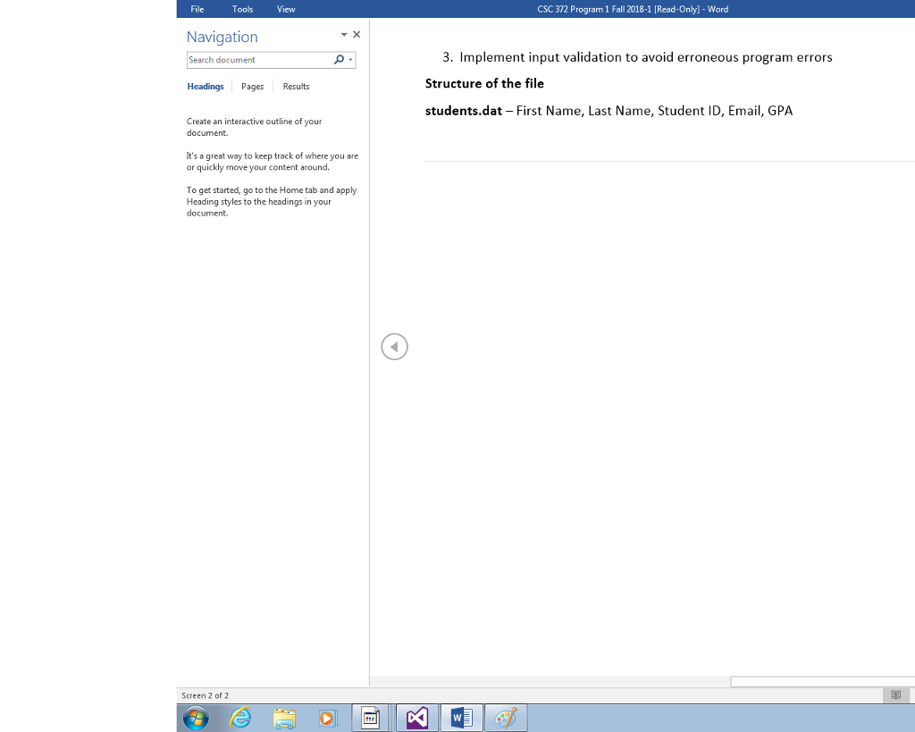Open Internet Explorer from the taskbar
915x732 pixels.
coord(240,718)
